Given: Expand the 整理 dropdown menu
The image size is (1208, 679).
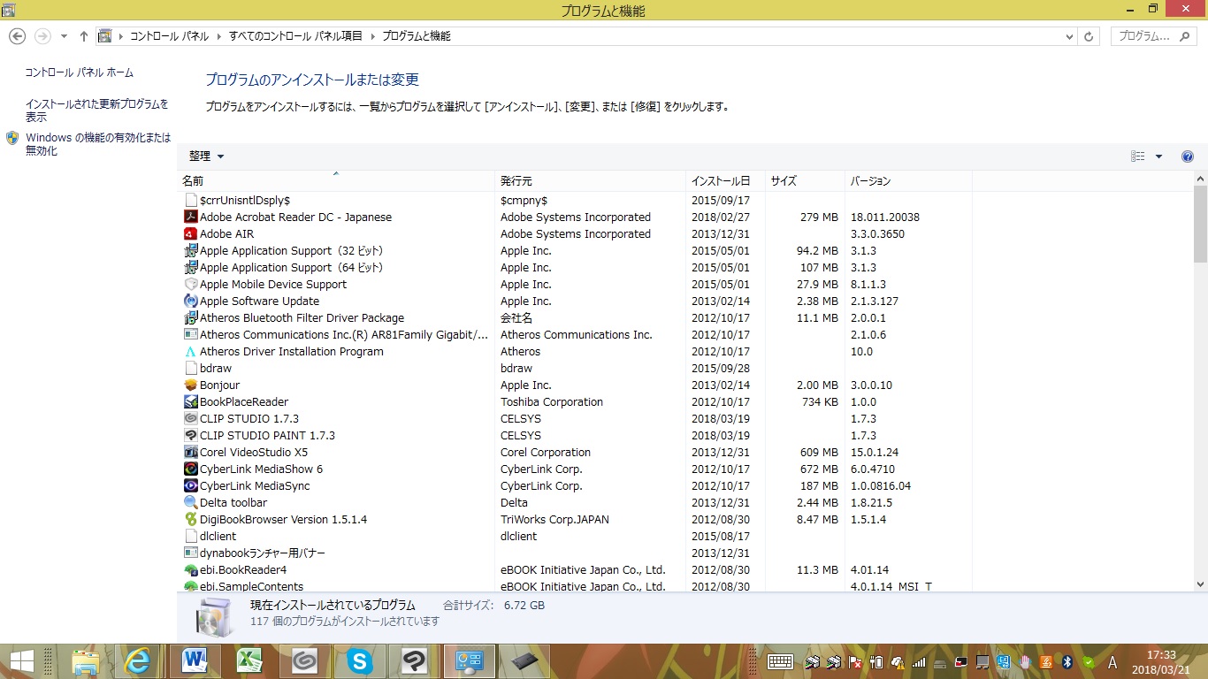Looking at the screenshot, I should click(x=207, y=156).
